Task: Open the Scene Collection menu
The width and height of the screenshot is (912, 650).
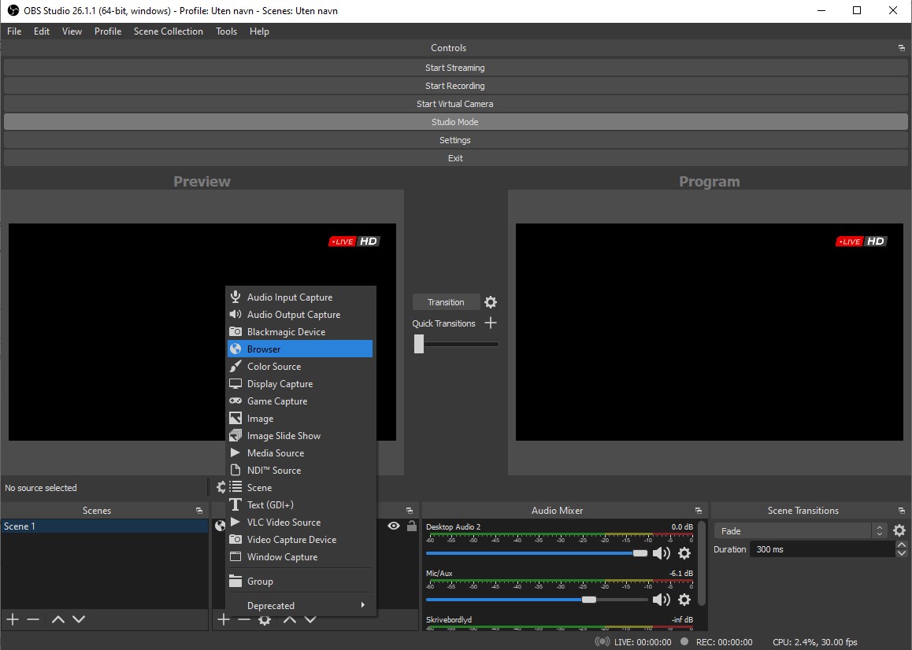Action: pyautogui.click(x=169, y=31)
